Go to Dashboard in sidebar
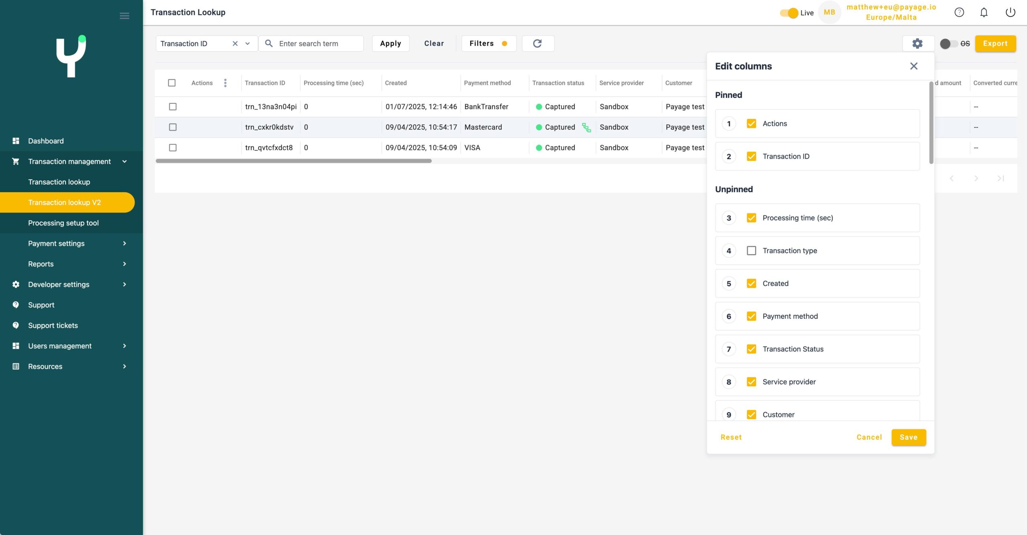The width and height of the screenshot is (1027, 535). pyautogui.click(x=46, y=141)
